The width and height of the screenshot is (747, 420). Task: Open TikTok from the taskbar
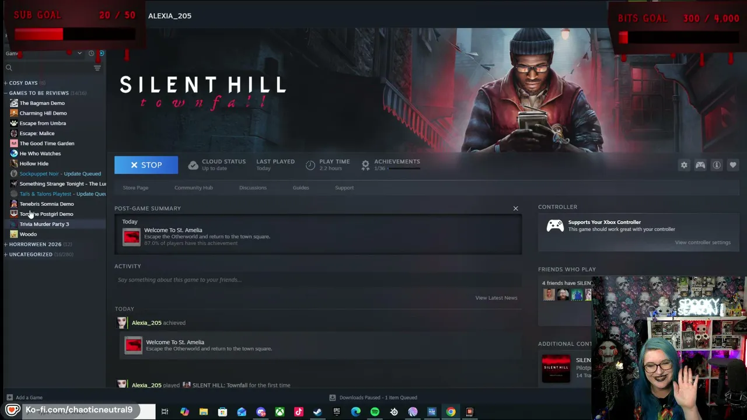pyautogui.click(x=299, y=412)
